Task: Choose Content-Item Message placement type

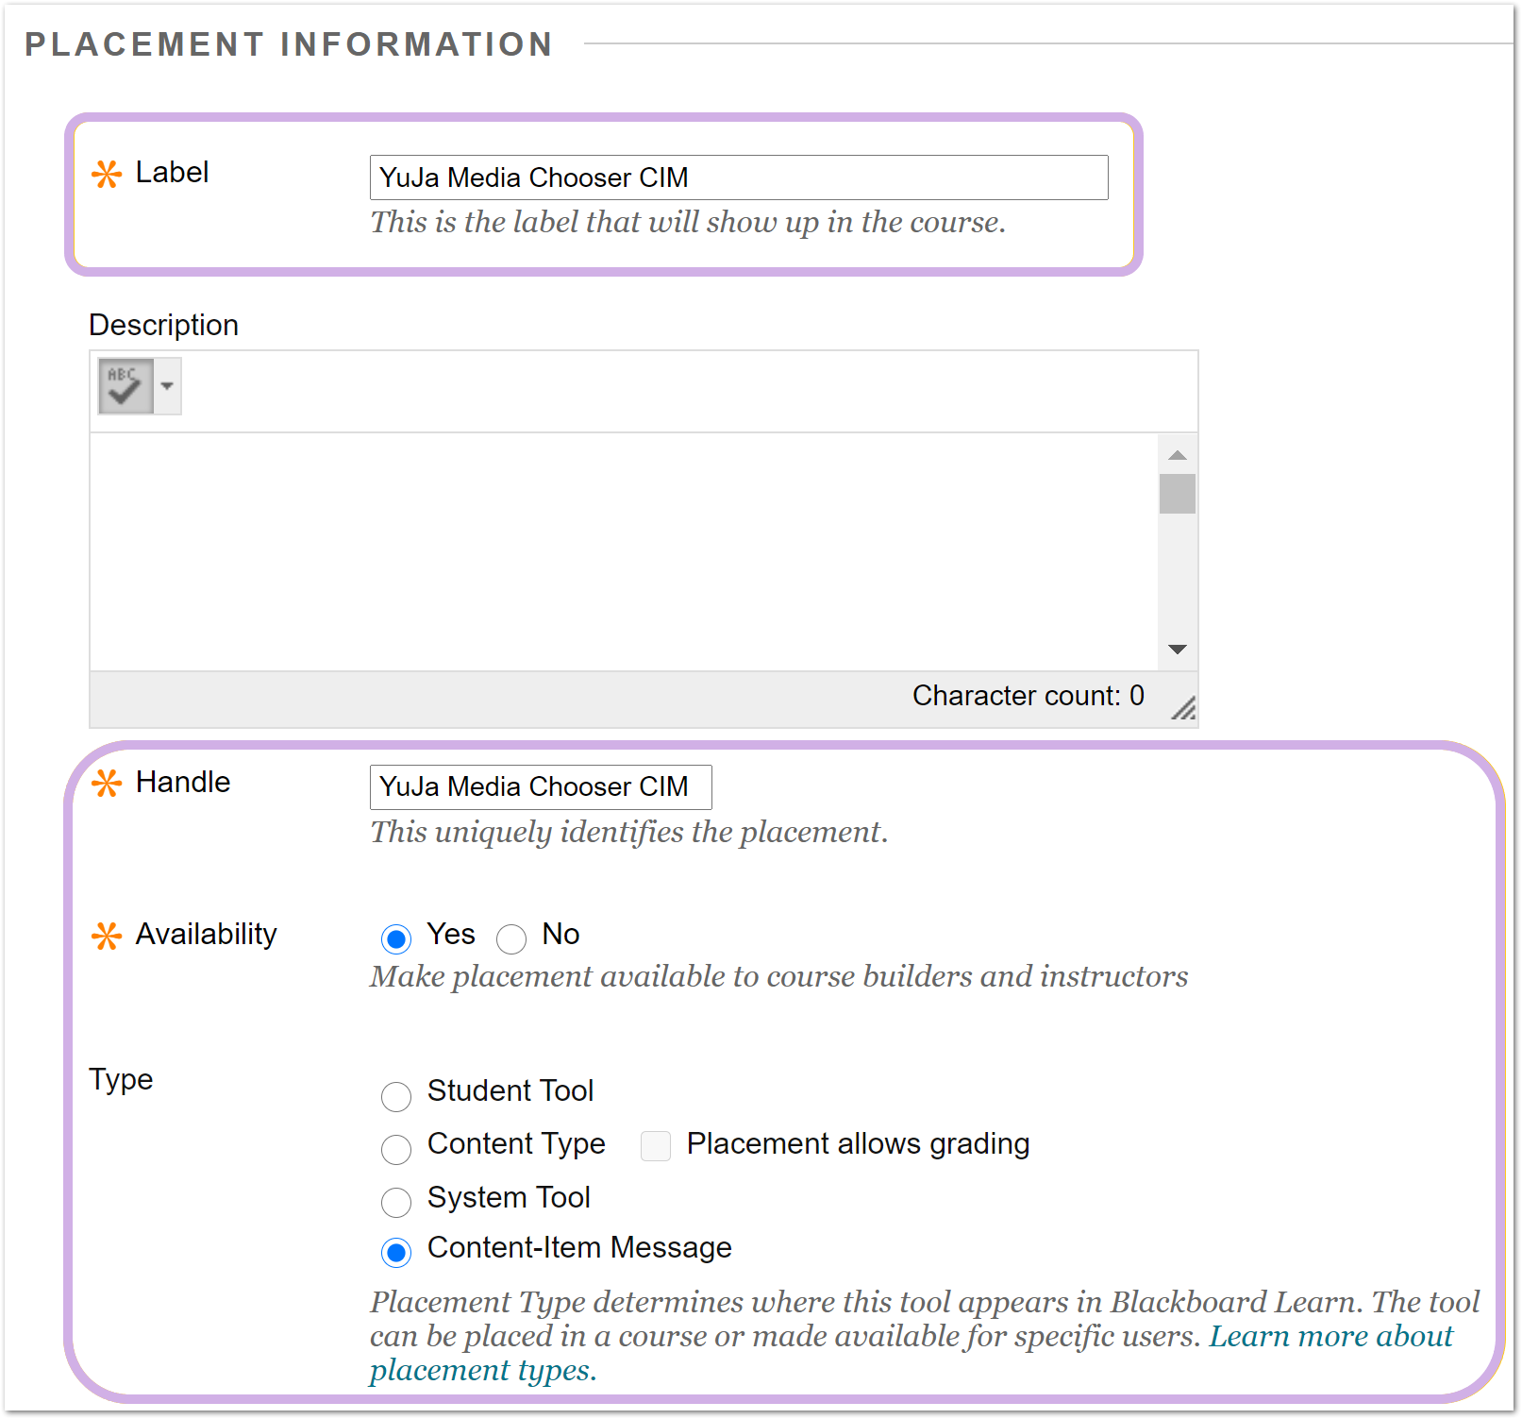Action: (396, 1253)
